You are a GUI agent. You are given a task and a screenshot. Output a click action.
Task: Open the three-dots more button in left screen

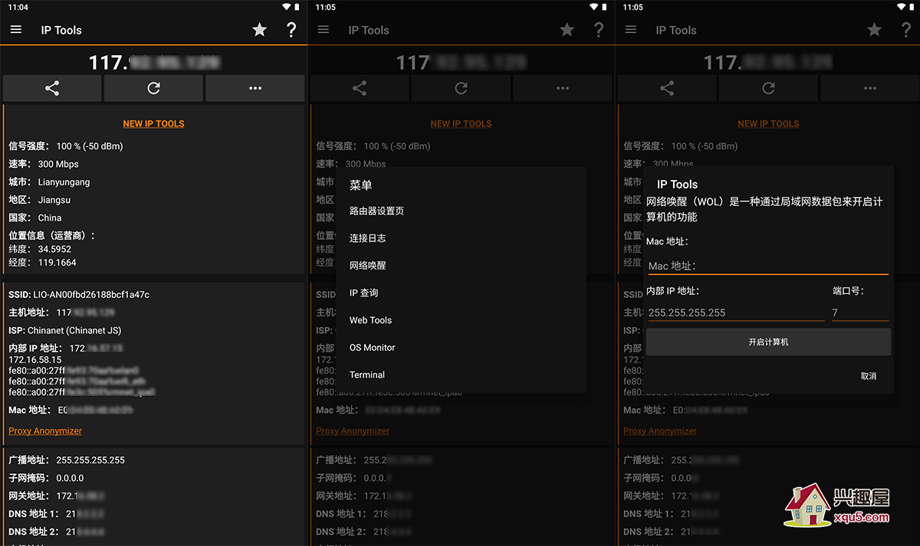tap(255, 88)
